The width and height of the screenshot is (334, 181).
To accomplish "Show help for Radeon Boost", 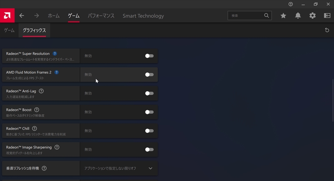I will coord(37,110).
